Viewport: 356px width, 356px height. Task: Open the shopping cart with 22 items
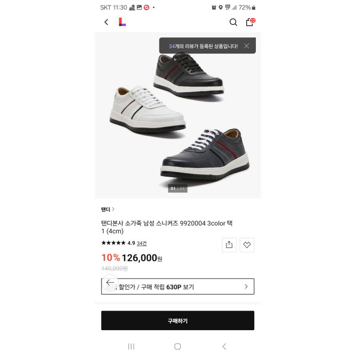[x=250, y=22]
